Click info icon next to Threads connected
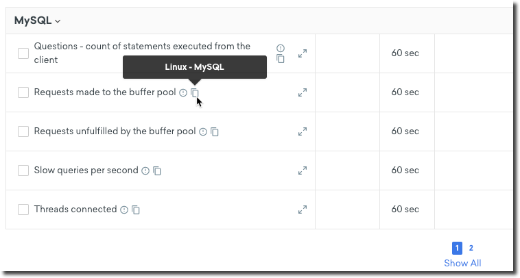 [x=124, y=210]
